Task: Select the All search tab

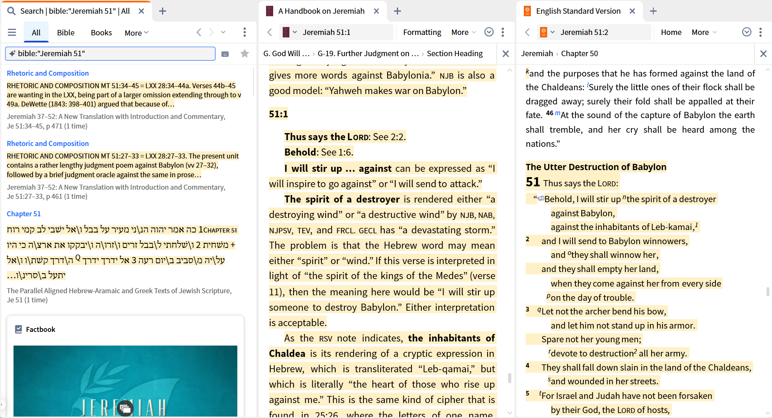Action: pos(36,32)
